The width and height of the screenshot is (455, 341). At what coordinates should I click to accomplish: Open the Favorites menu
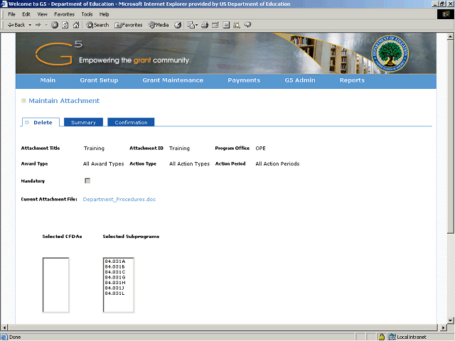[x=64, y=14]
